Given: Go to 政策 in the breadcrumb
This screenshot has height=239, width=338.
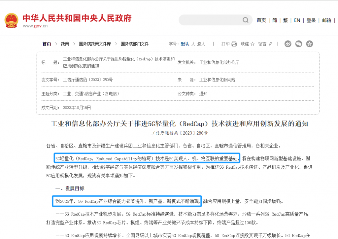Looking at the screenshot, I should (x=65, y=44).
